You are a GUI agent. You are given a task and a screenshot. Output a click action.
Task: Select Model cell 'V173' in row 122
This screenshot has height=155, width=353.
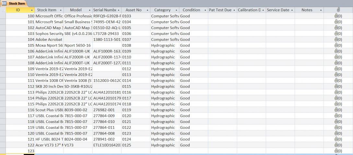(78, 145)
